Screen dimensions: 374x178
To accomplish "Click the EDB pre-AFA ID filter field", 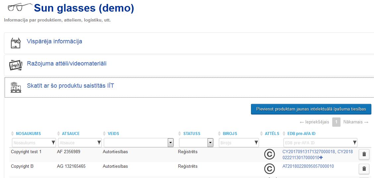I will [x=320, y=143].
